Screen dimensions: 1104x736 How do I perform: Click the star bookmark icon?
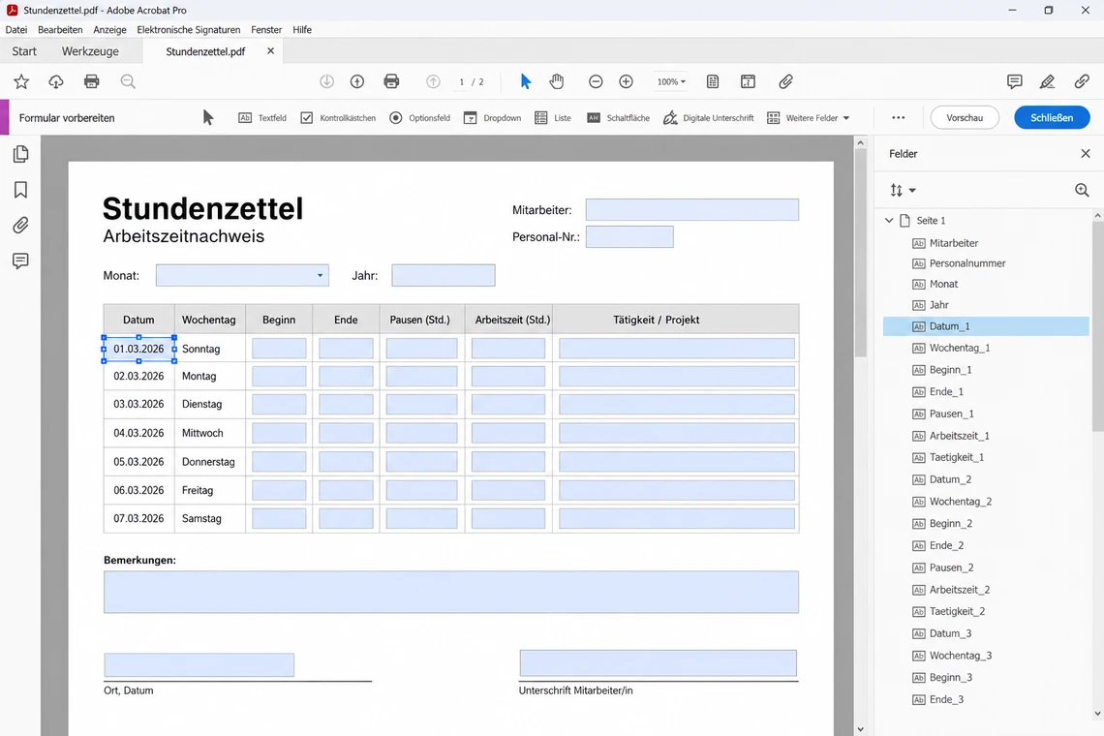[21, 81]
